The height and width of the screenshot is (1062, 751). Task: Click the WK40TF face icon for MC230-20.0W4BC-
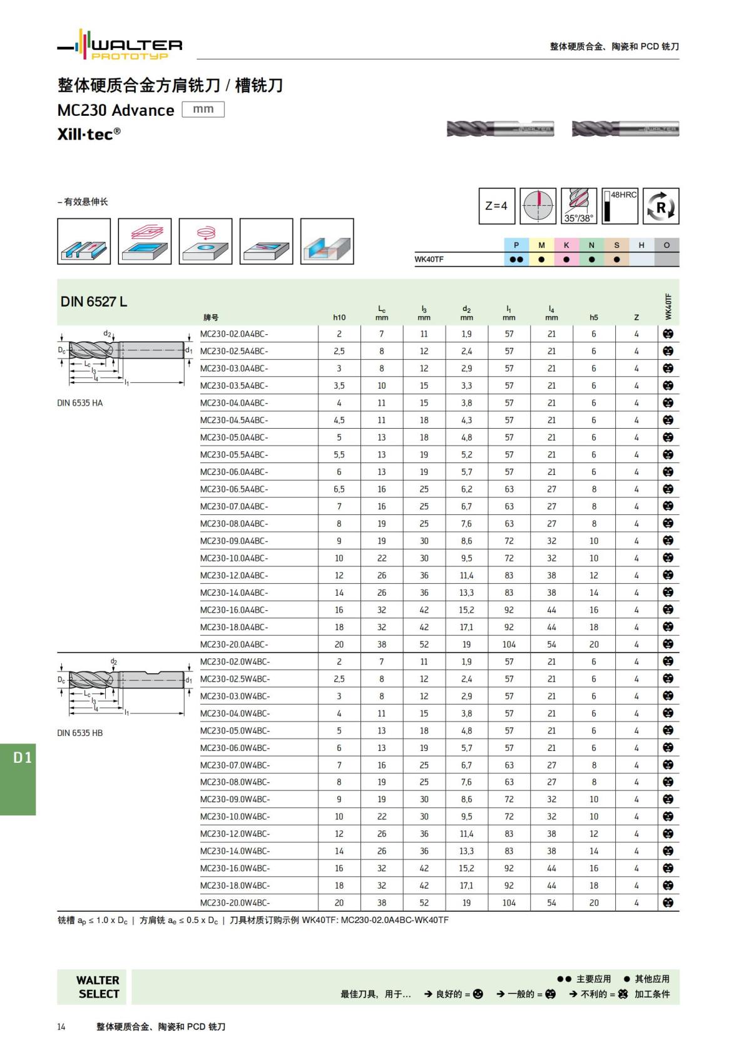668,902
